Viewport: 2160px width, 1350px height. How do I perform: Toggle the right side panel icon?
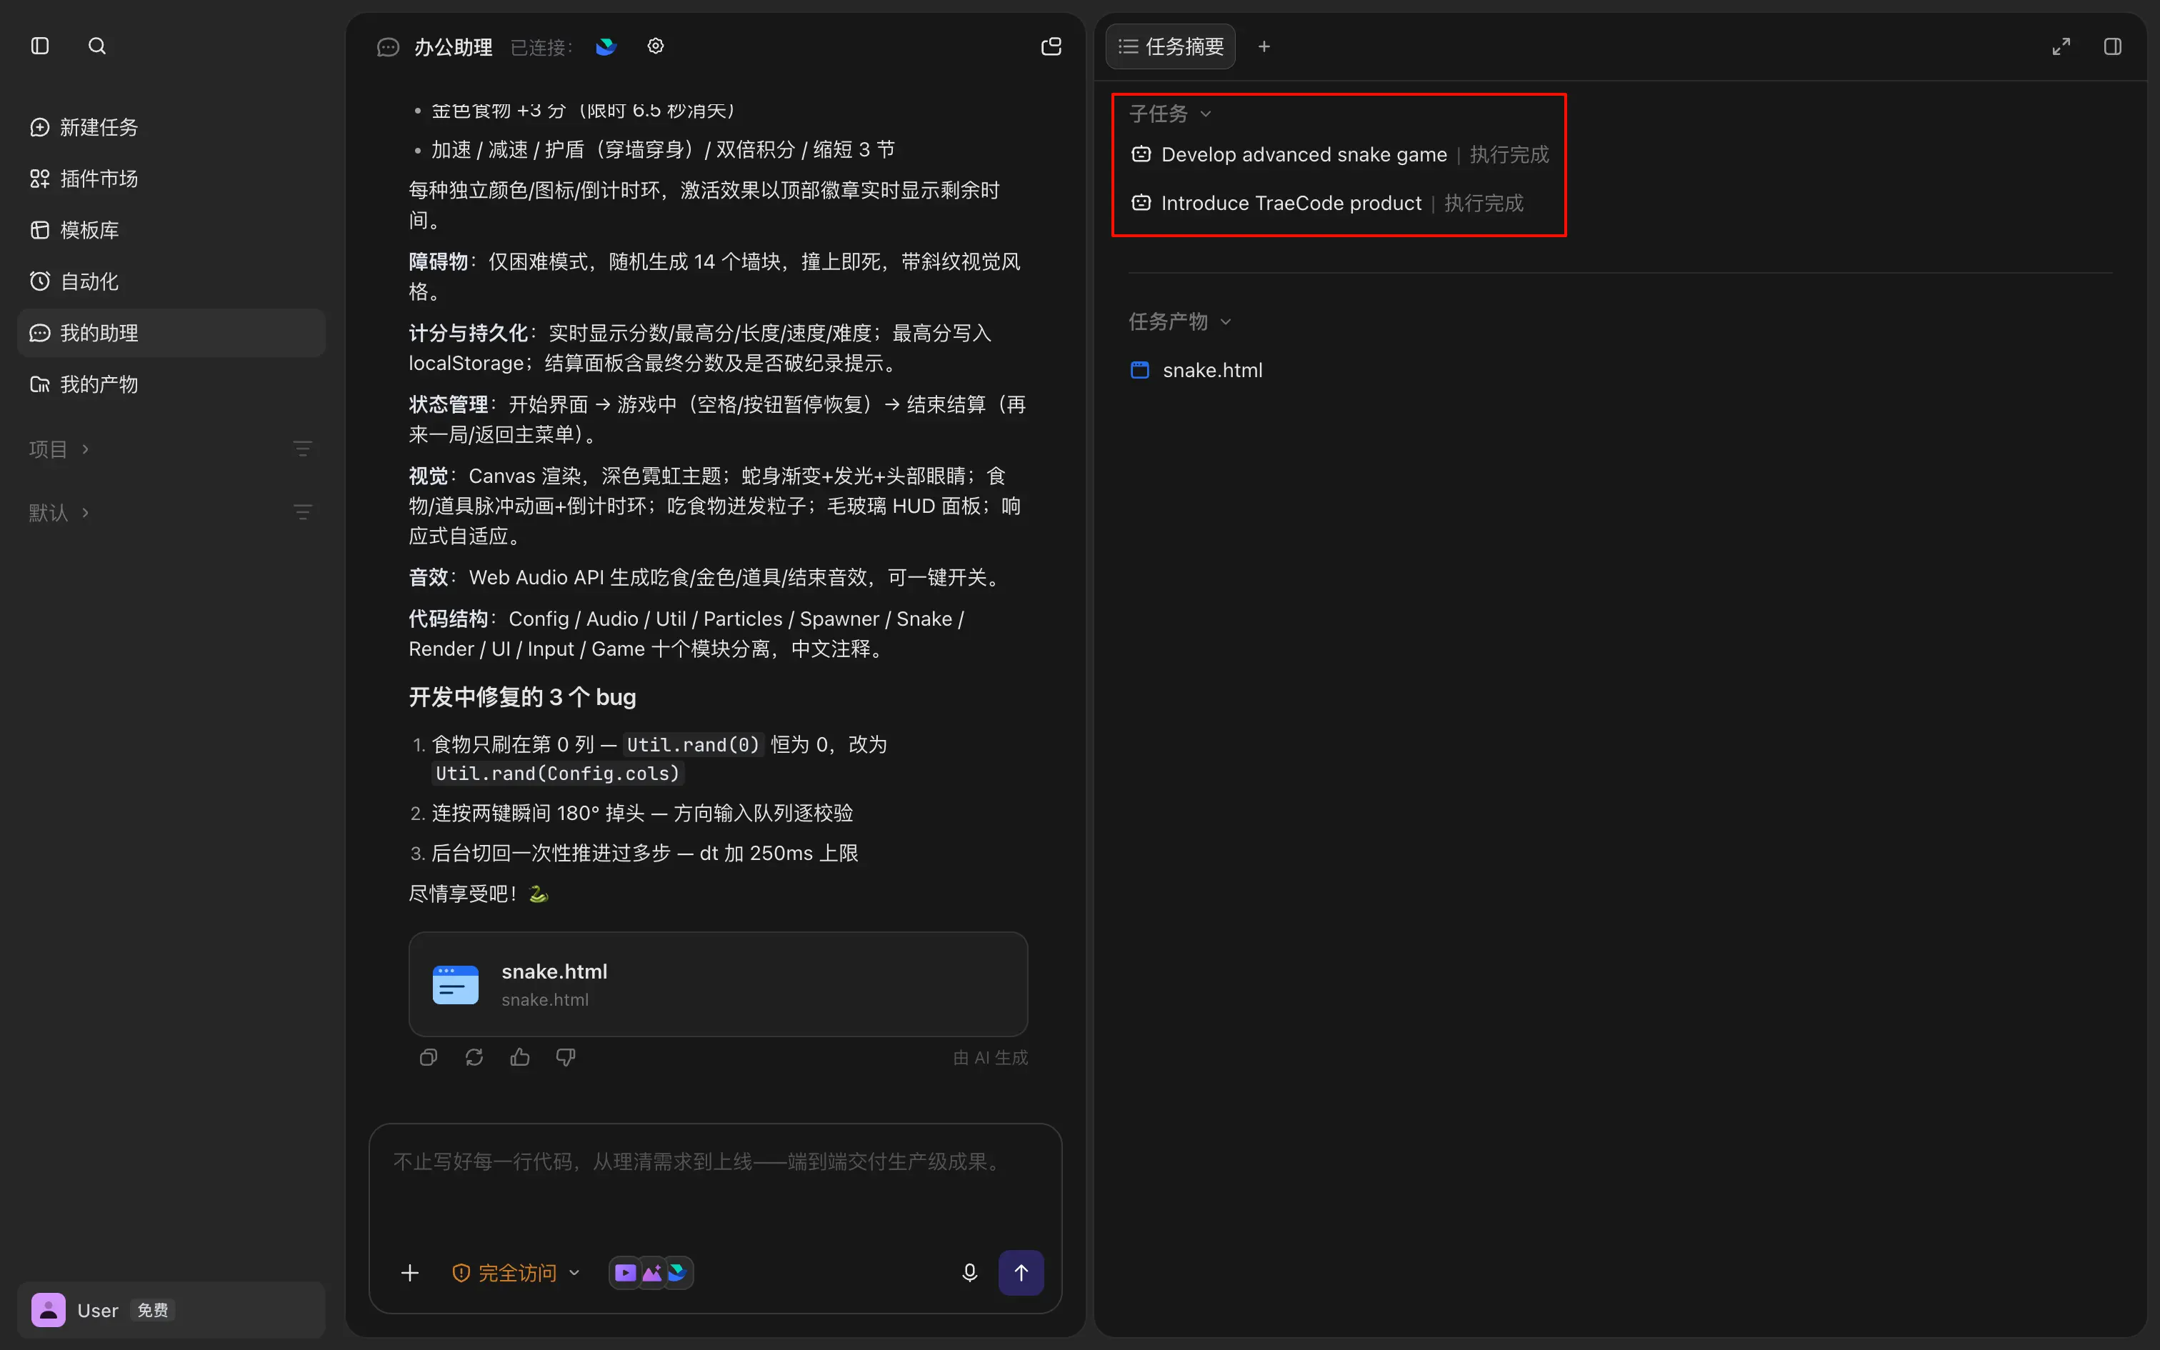tap(2113, 46)
